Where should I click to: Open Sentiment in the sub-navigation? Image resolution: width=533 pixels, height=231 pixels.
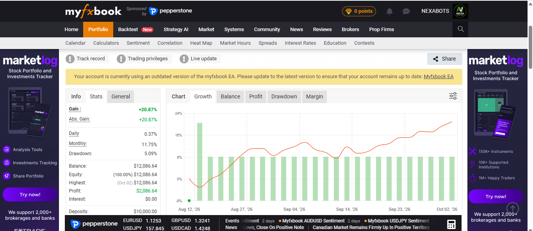pyautogui.click(x=138, y=43)
